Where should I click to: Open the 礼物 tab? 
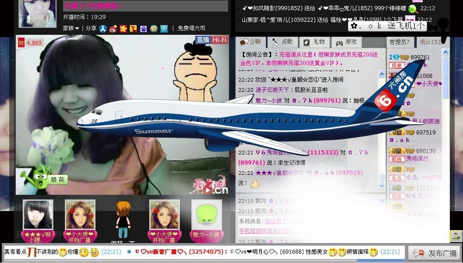coord(315,42)
